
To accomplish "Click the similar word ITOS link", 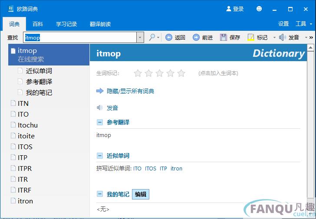I will tap(151, 168).
